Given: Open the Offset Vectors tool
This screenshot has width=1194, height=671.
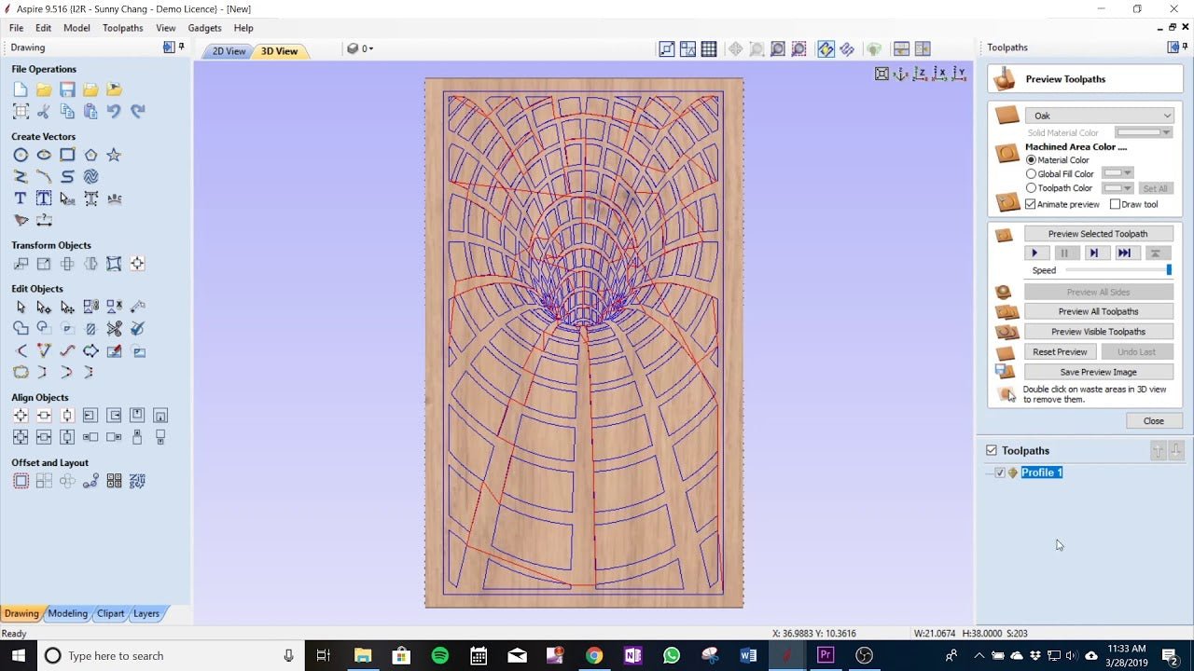Looking at the screenshot, I should tap(21, 480).
